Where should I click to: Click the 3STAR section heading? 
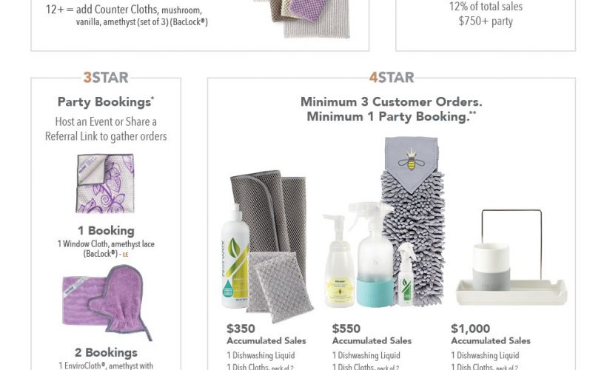(x=106, y=77)
